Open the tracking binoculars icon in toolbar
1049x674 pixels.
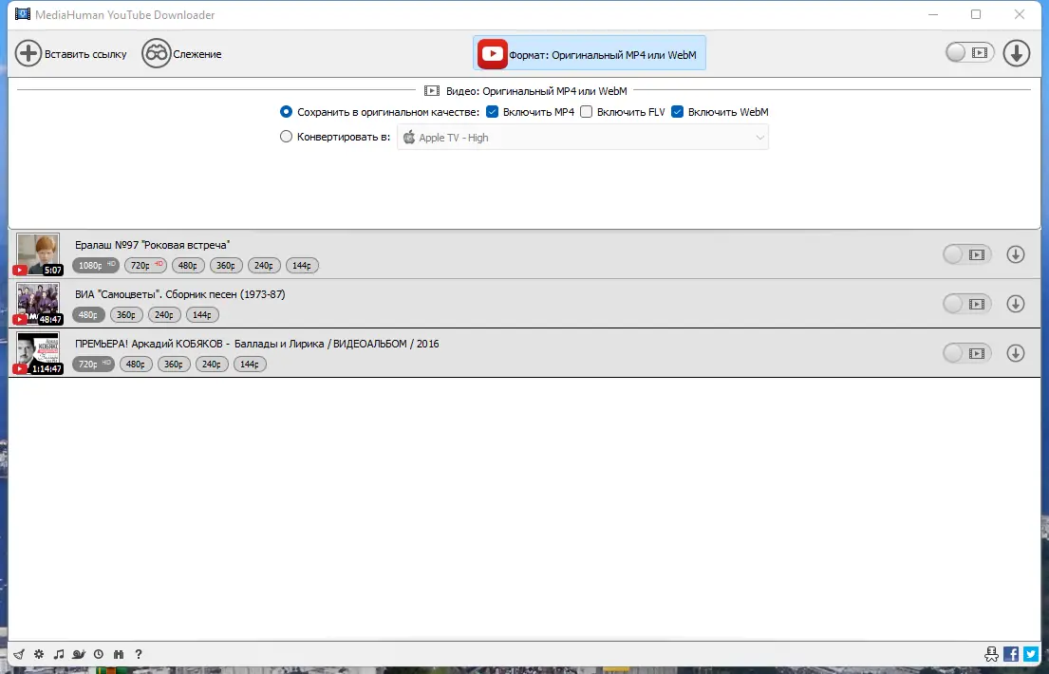(x=156, y=53)
